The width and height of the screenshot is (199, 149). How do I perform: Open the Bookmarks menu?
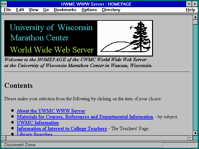(x=65, y=10)
